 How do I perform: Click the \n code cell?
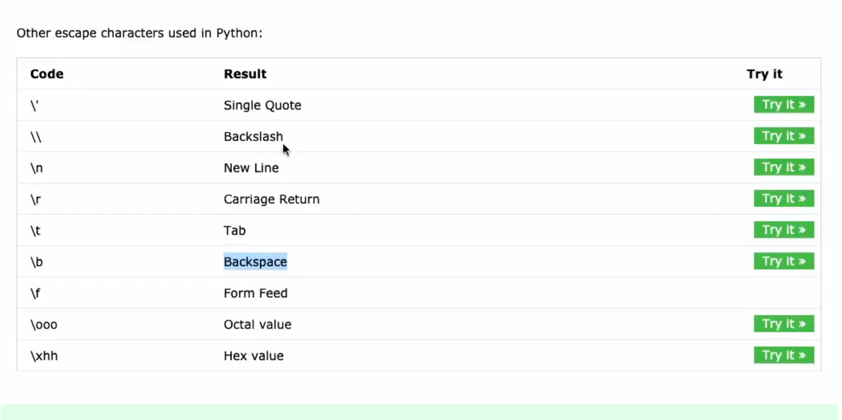(x=37, y=168)
